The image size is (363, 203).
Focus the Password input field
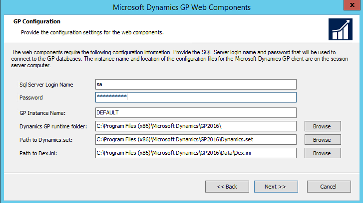coord(196,97)
